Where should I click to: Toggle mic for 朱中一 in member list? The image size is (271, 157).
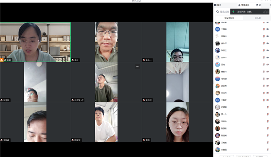264,58
